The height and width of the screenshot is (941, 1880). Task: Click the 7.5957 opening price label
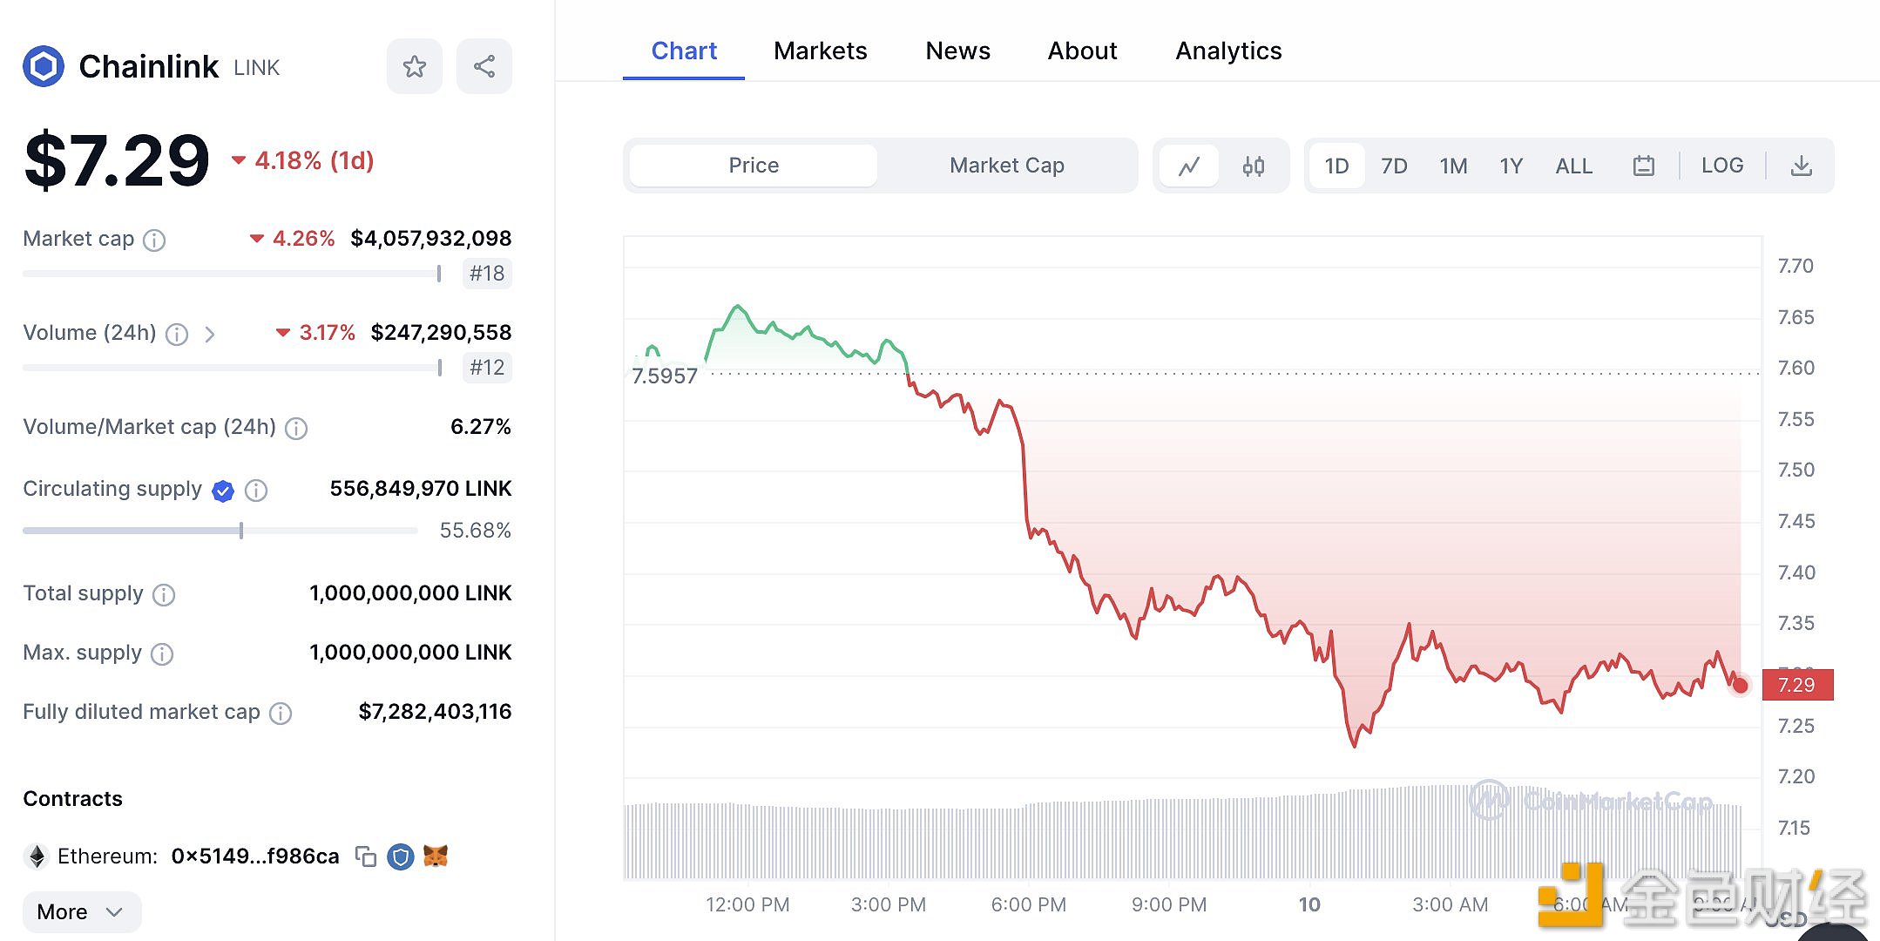[665, 376]
